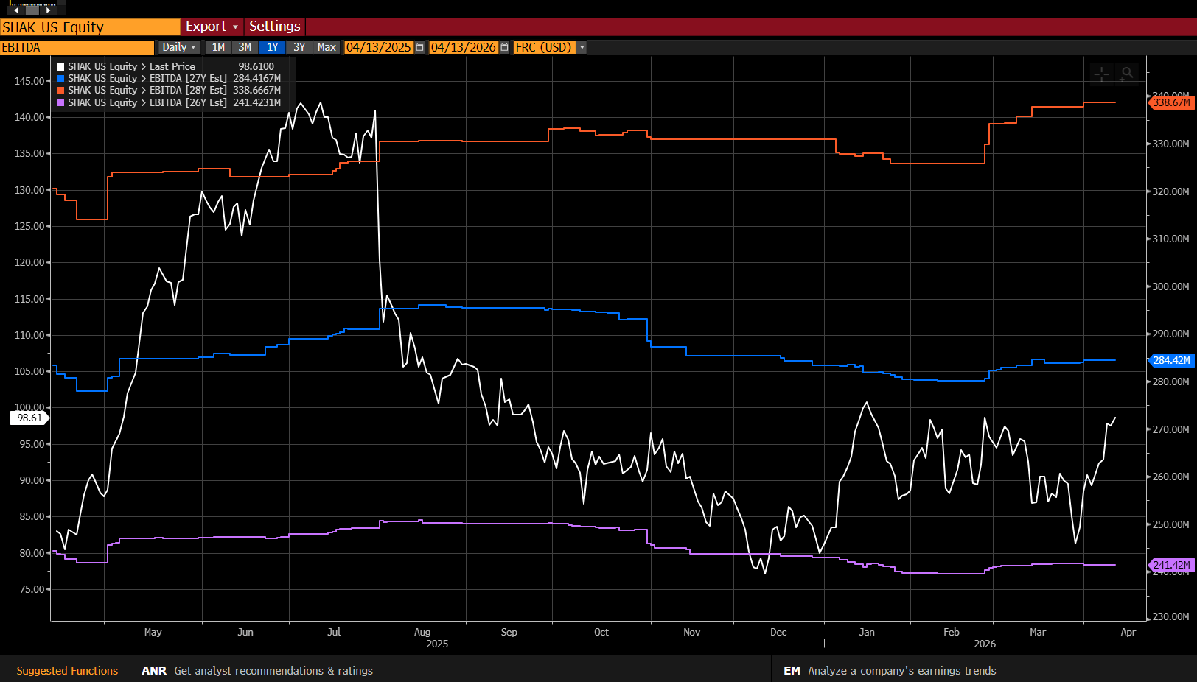1197x682 pixels.
Task: Open the start date calendar picker
Action: pyautogui.click(x=419, y=47)
